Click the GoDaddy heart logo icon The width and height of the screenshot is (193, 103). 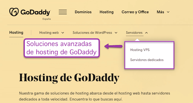[14, 12]
